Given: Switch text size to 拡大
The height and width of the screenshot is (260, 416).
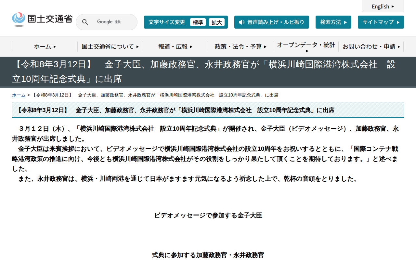Looking at the screenshot, I should click(217, 22).
